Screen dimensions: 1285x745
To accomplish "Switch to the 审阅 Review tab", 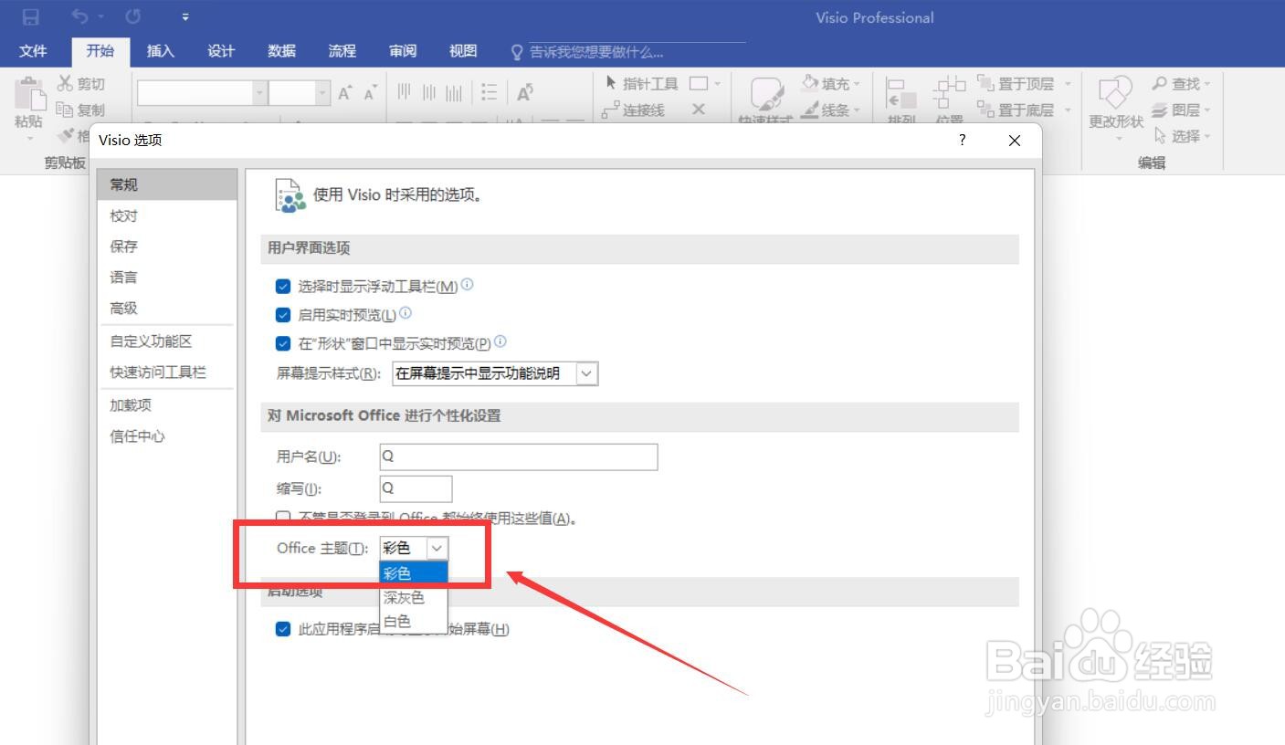I will 403,51.
